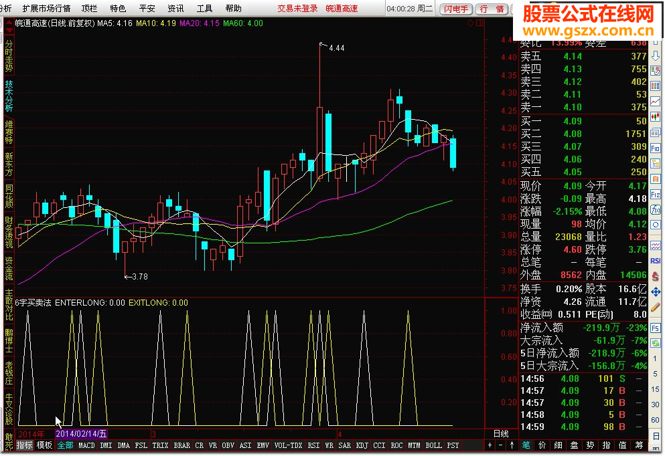Click the 行情 button
The height and width of the screenshot is (456, 665).
492,9
